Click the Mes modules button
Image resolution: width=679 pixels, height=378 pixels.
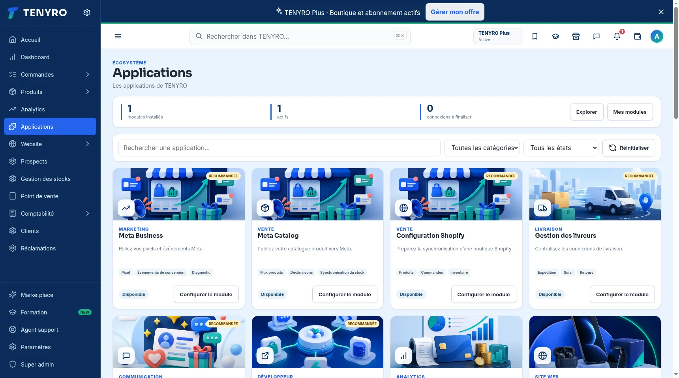(x=630, y=112)
